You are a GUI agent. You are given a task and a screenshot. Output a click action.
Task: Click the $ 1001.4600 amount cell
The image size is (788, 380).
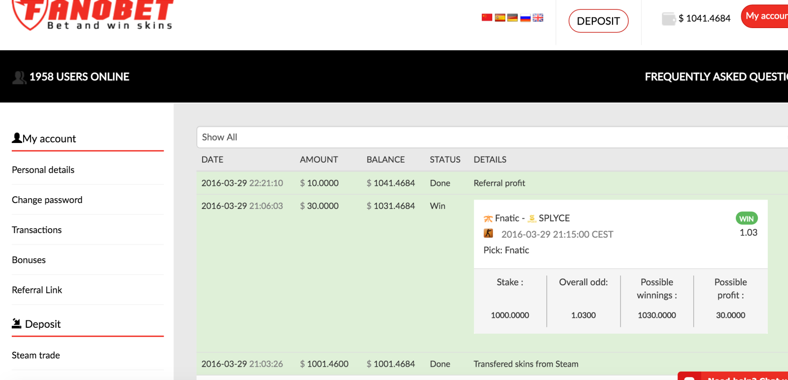[x=324, y=364]
